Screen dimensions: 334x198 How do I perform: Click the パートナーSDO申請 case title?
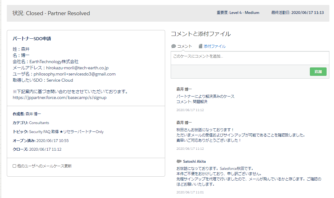click(x=32, y=39)
